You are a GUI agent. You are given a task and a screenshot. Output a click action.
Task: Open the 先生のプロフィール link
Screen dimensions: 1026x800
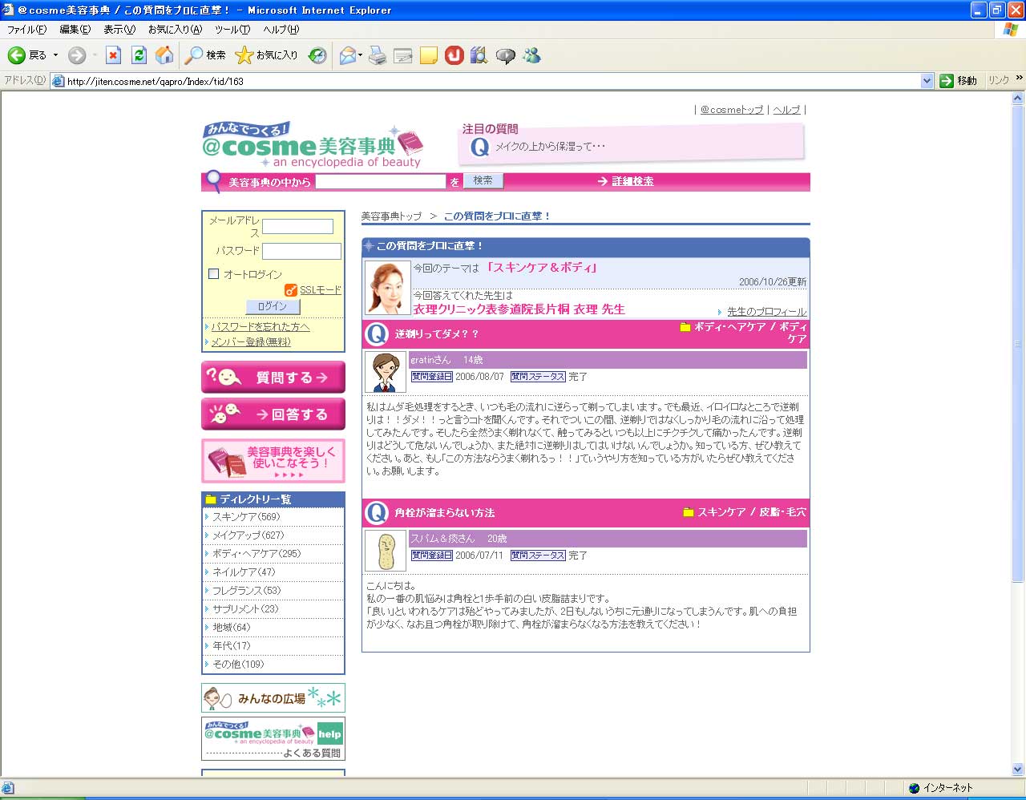(766, 312)
